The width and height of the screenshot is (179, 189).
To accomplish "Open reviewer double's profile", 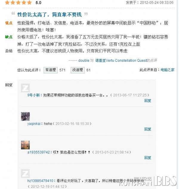I will [x=84, y=60].
